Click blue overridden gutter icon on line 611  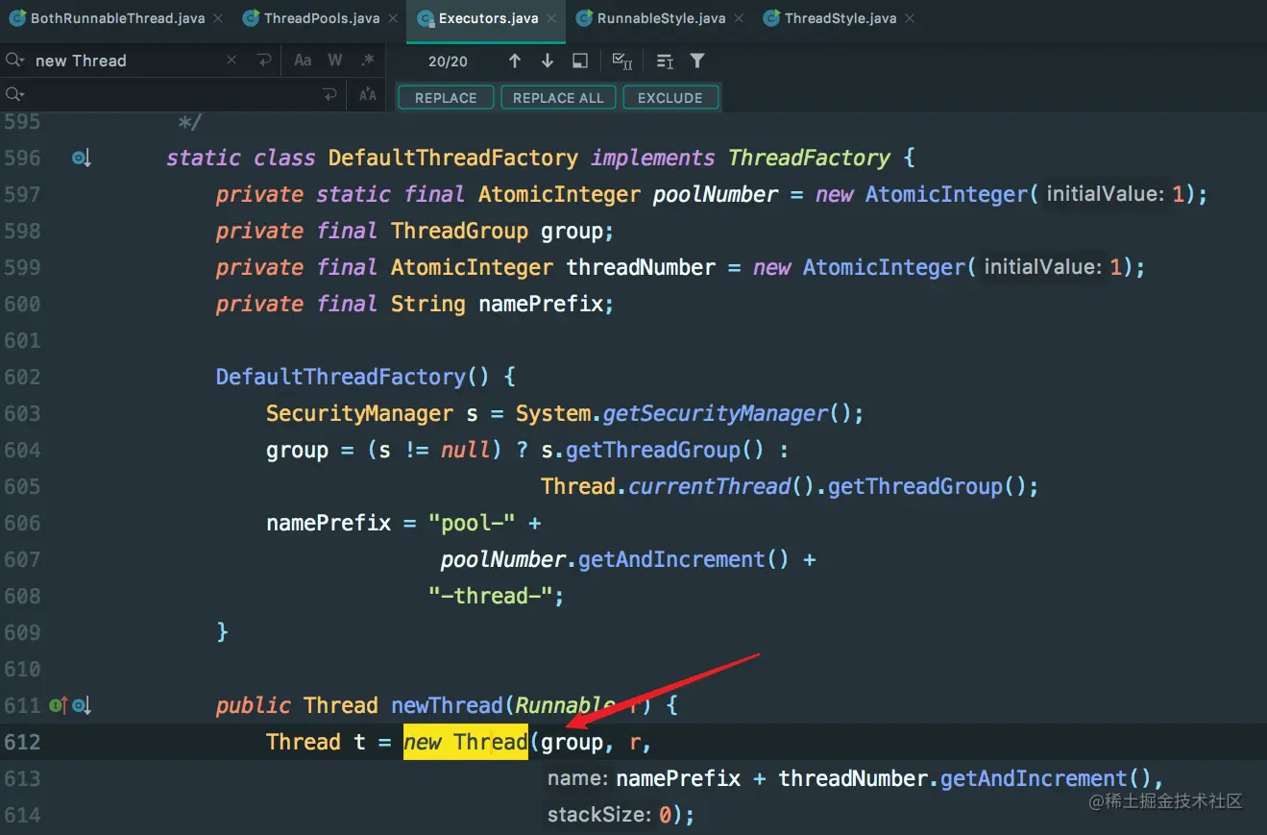click(x=81, y=705)
